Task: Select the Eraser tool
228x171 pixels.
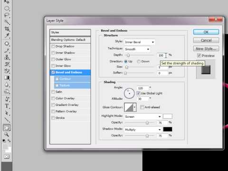Action: 7,71
